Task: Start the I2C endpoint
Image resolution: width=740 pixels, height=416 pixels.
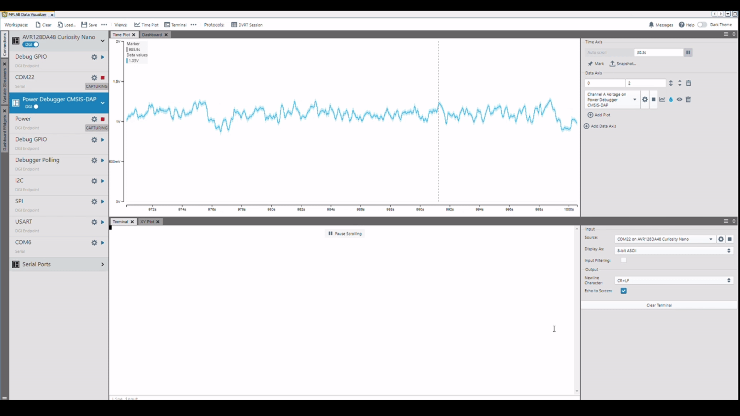Action: pyautogui.click(x=103, y=181)
